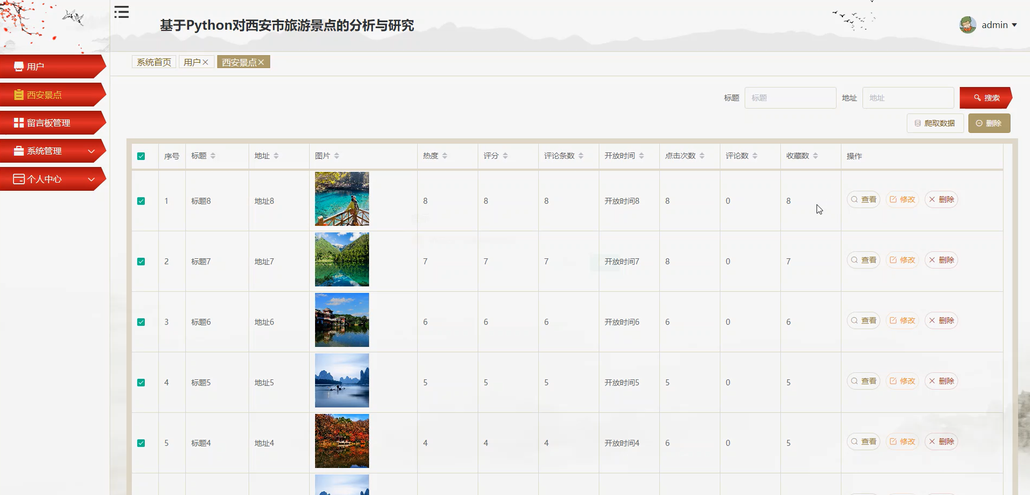Click 修改 for row 标题8

pyautogui.click(x=902, y=199)
